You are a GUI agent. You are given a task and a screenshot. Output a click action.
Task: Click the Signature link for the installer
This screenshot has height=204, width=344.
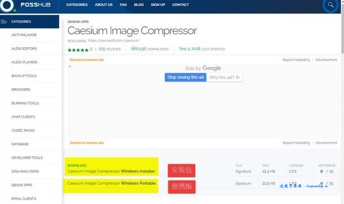[x=243, y=171]
